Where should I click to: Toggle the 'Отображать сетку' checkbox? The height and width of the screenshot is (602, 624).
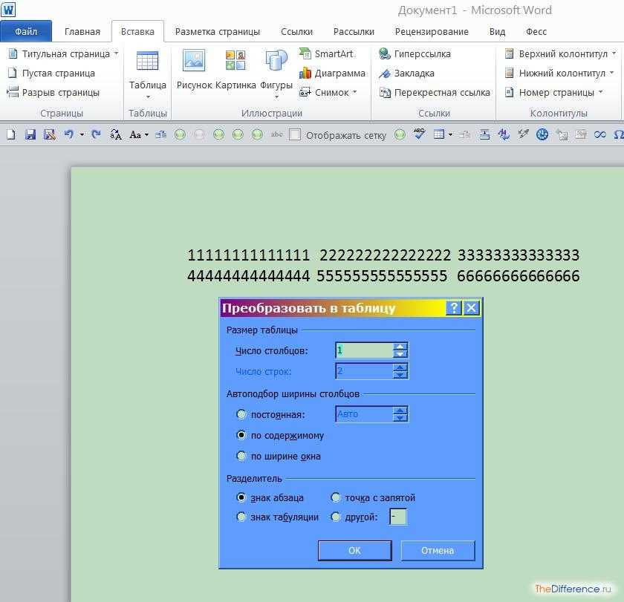click(x=295, y=135)
